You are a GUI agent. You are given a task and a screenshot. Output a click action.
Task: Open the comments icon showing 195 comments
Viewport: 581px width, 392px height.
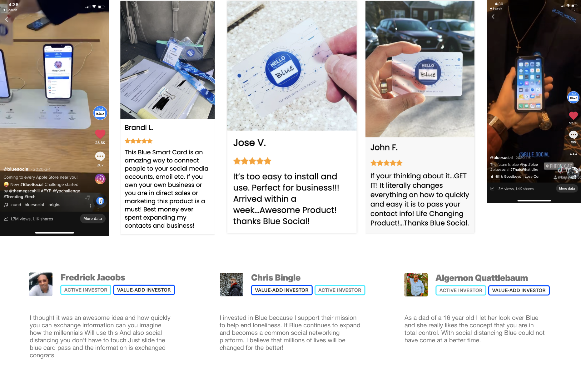click(x=573, y=135)
